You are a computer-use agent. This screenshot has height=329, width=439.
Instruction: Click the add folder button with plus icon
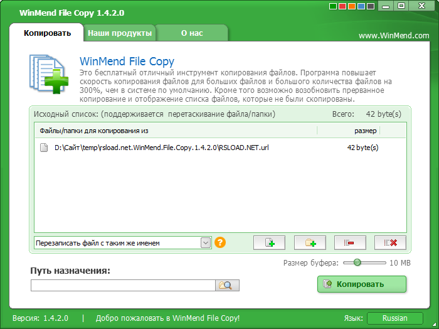click(x=310, y=243)
